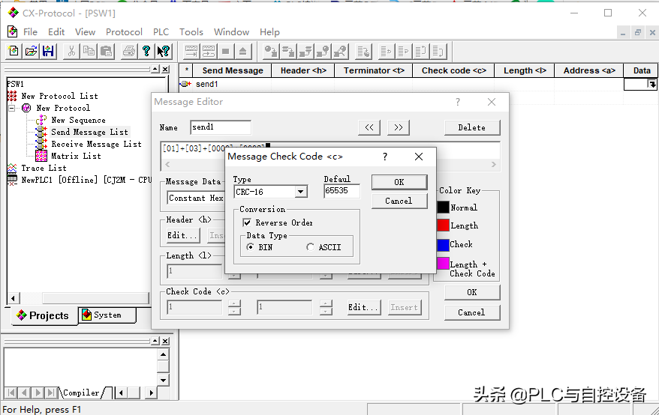Image resolution: width=659 pixels, height=415 pixels.
Task: Click the context Help pointer icon
Action: coord(164,51)
